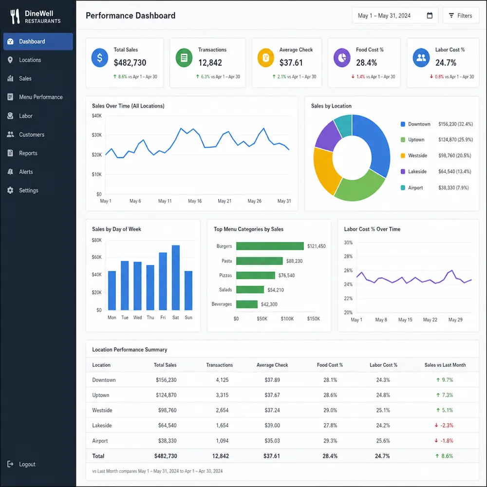The height and width of the screenshot is (487, 487).
Task: Click the Lakeside row name in table
Action: (102, 426)
